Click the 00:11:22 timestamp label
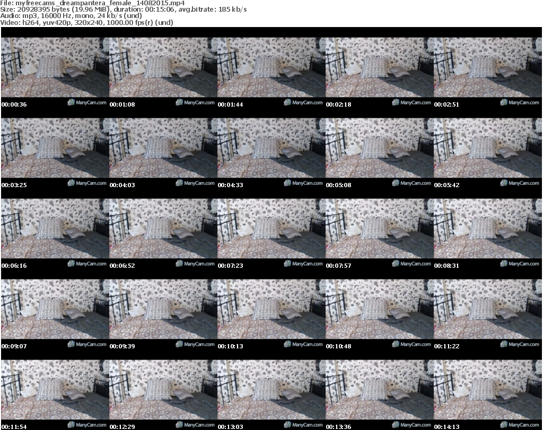The height and width of the screenshot is (430, 543). pyautogui.click(x=446, y=346)
